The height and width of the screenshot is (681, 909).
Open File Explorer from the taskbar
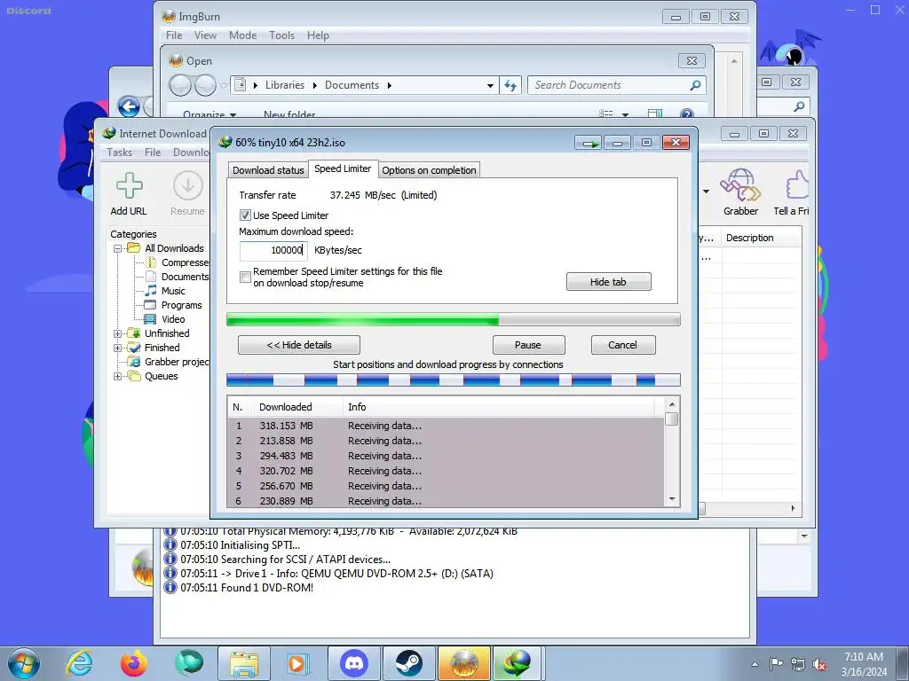point(243,663)
